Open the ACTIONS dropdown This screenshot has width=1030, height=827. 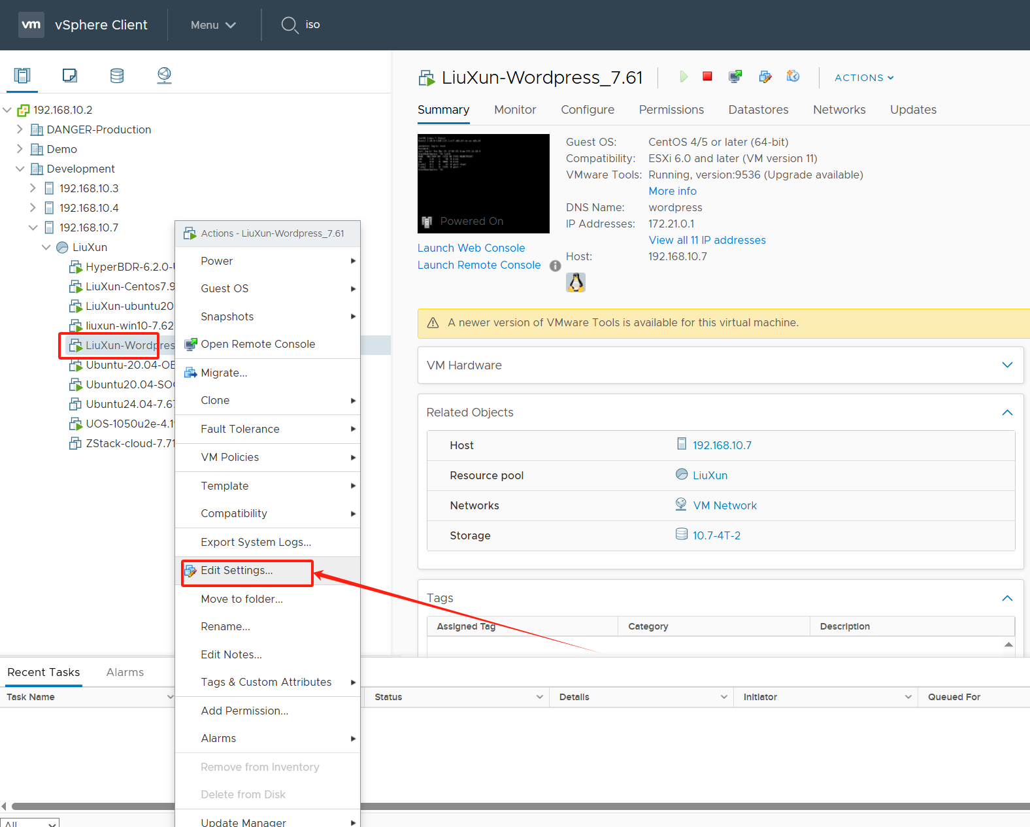click(864, 77)
